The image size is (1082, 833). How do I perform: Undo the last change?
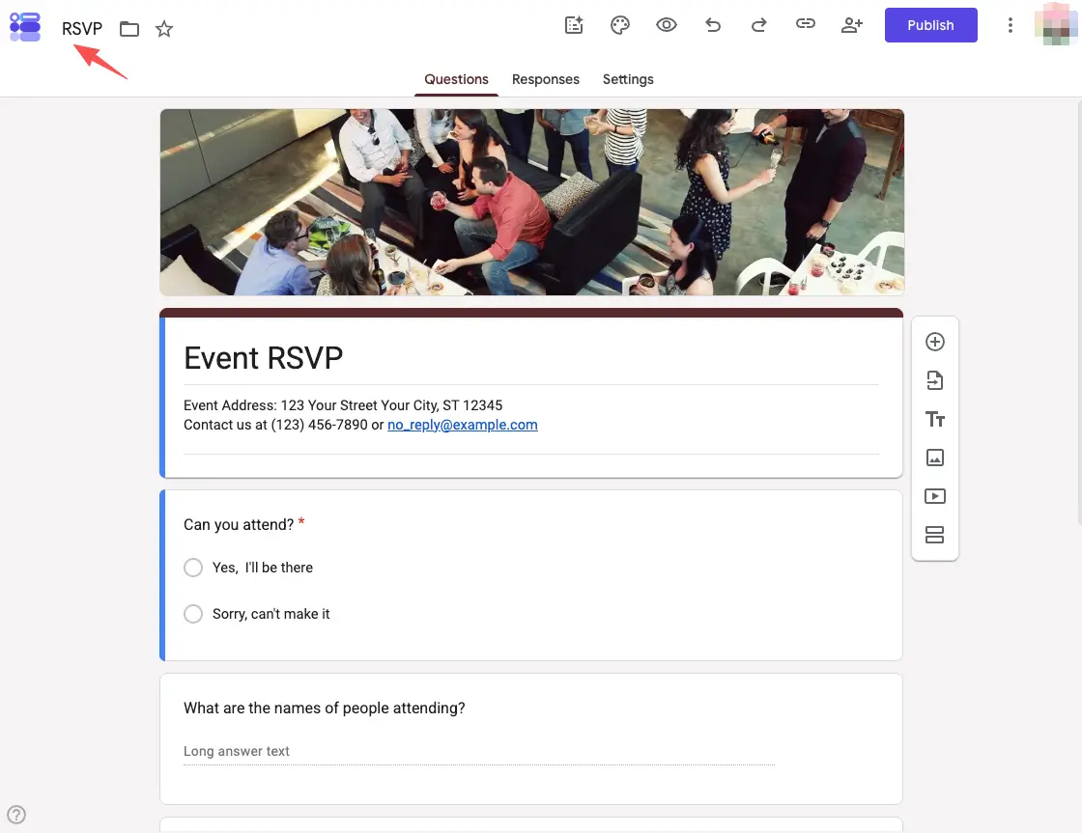pos(713,25)
